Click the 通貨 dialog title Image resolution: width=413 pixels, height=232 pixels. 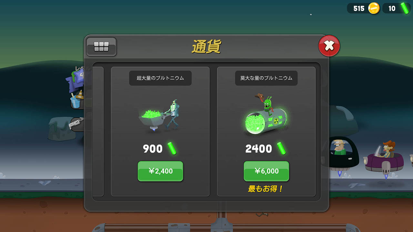(x=206, y=47)
